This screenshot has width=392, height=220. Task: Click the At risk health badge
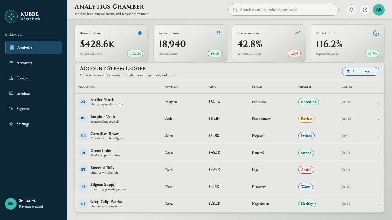tap(306, 170)
